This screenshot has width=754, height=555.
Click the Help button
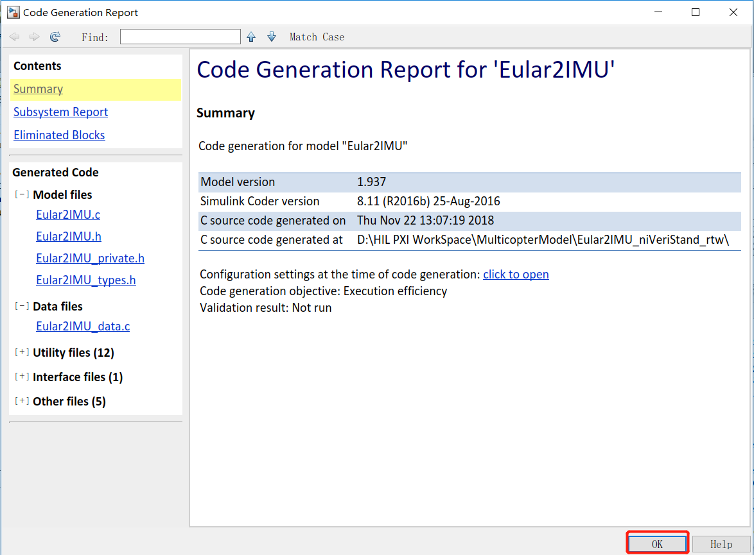coord(721,544)
